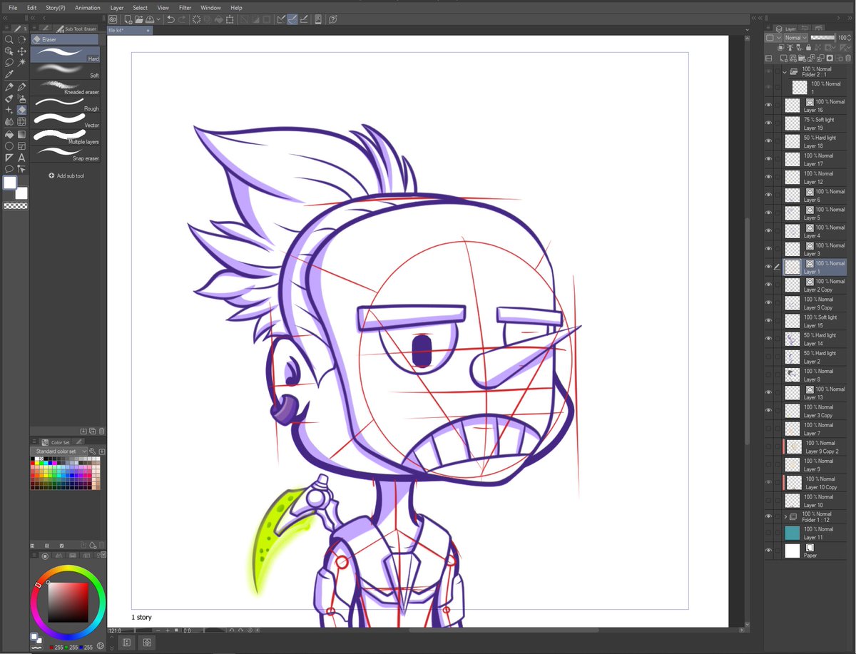Hide Layer 16 with its eye icon

click(769, 105)
